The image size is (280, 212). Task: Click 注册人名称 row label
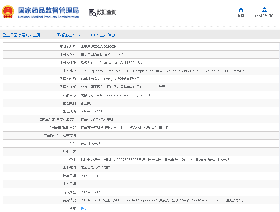pyautogui.click(x=68, y=55)
